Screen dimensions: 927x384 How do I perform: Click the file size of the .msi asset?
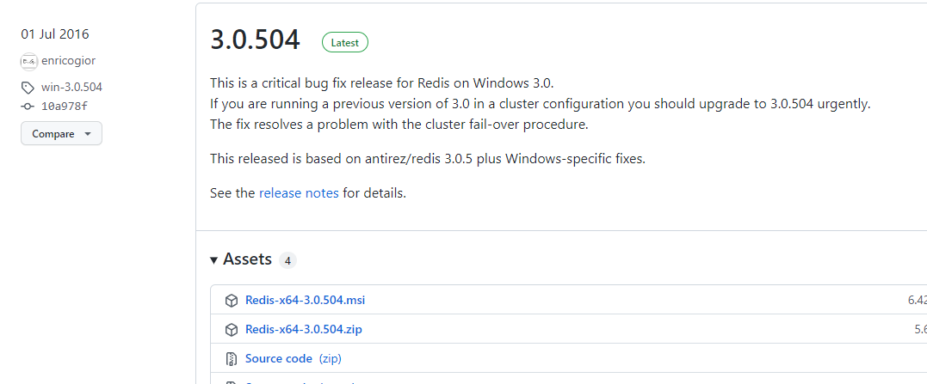pyautogui.click(x=916, y=301)
